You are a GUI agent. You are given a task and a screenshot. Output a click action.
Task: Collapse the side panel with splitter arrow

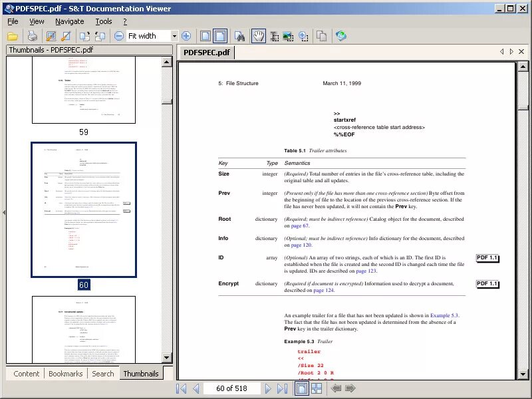click(x=4, y=212)
